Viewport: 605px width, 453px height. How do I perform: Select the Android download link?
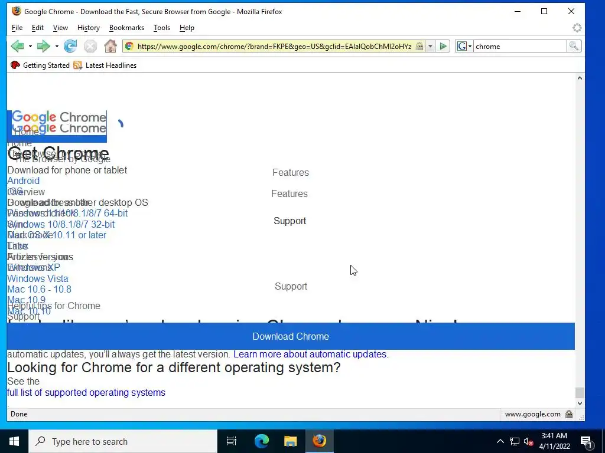23,180
